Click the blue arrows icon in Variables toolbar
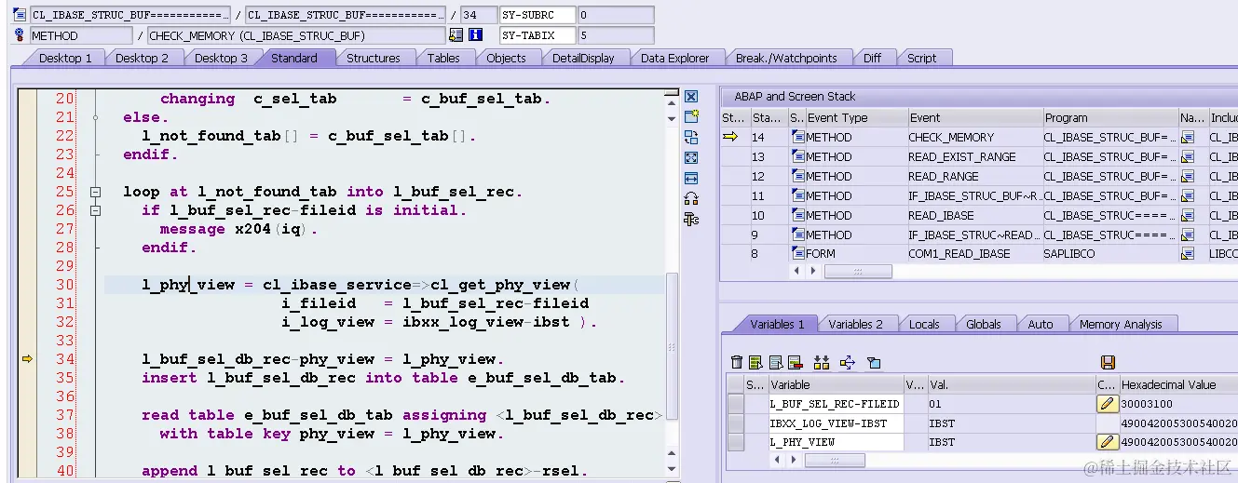1238x483 pixels. [x=848, y=362]
